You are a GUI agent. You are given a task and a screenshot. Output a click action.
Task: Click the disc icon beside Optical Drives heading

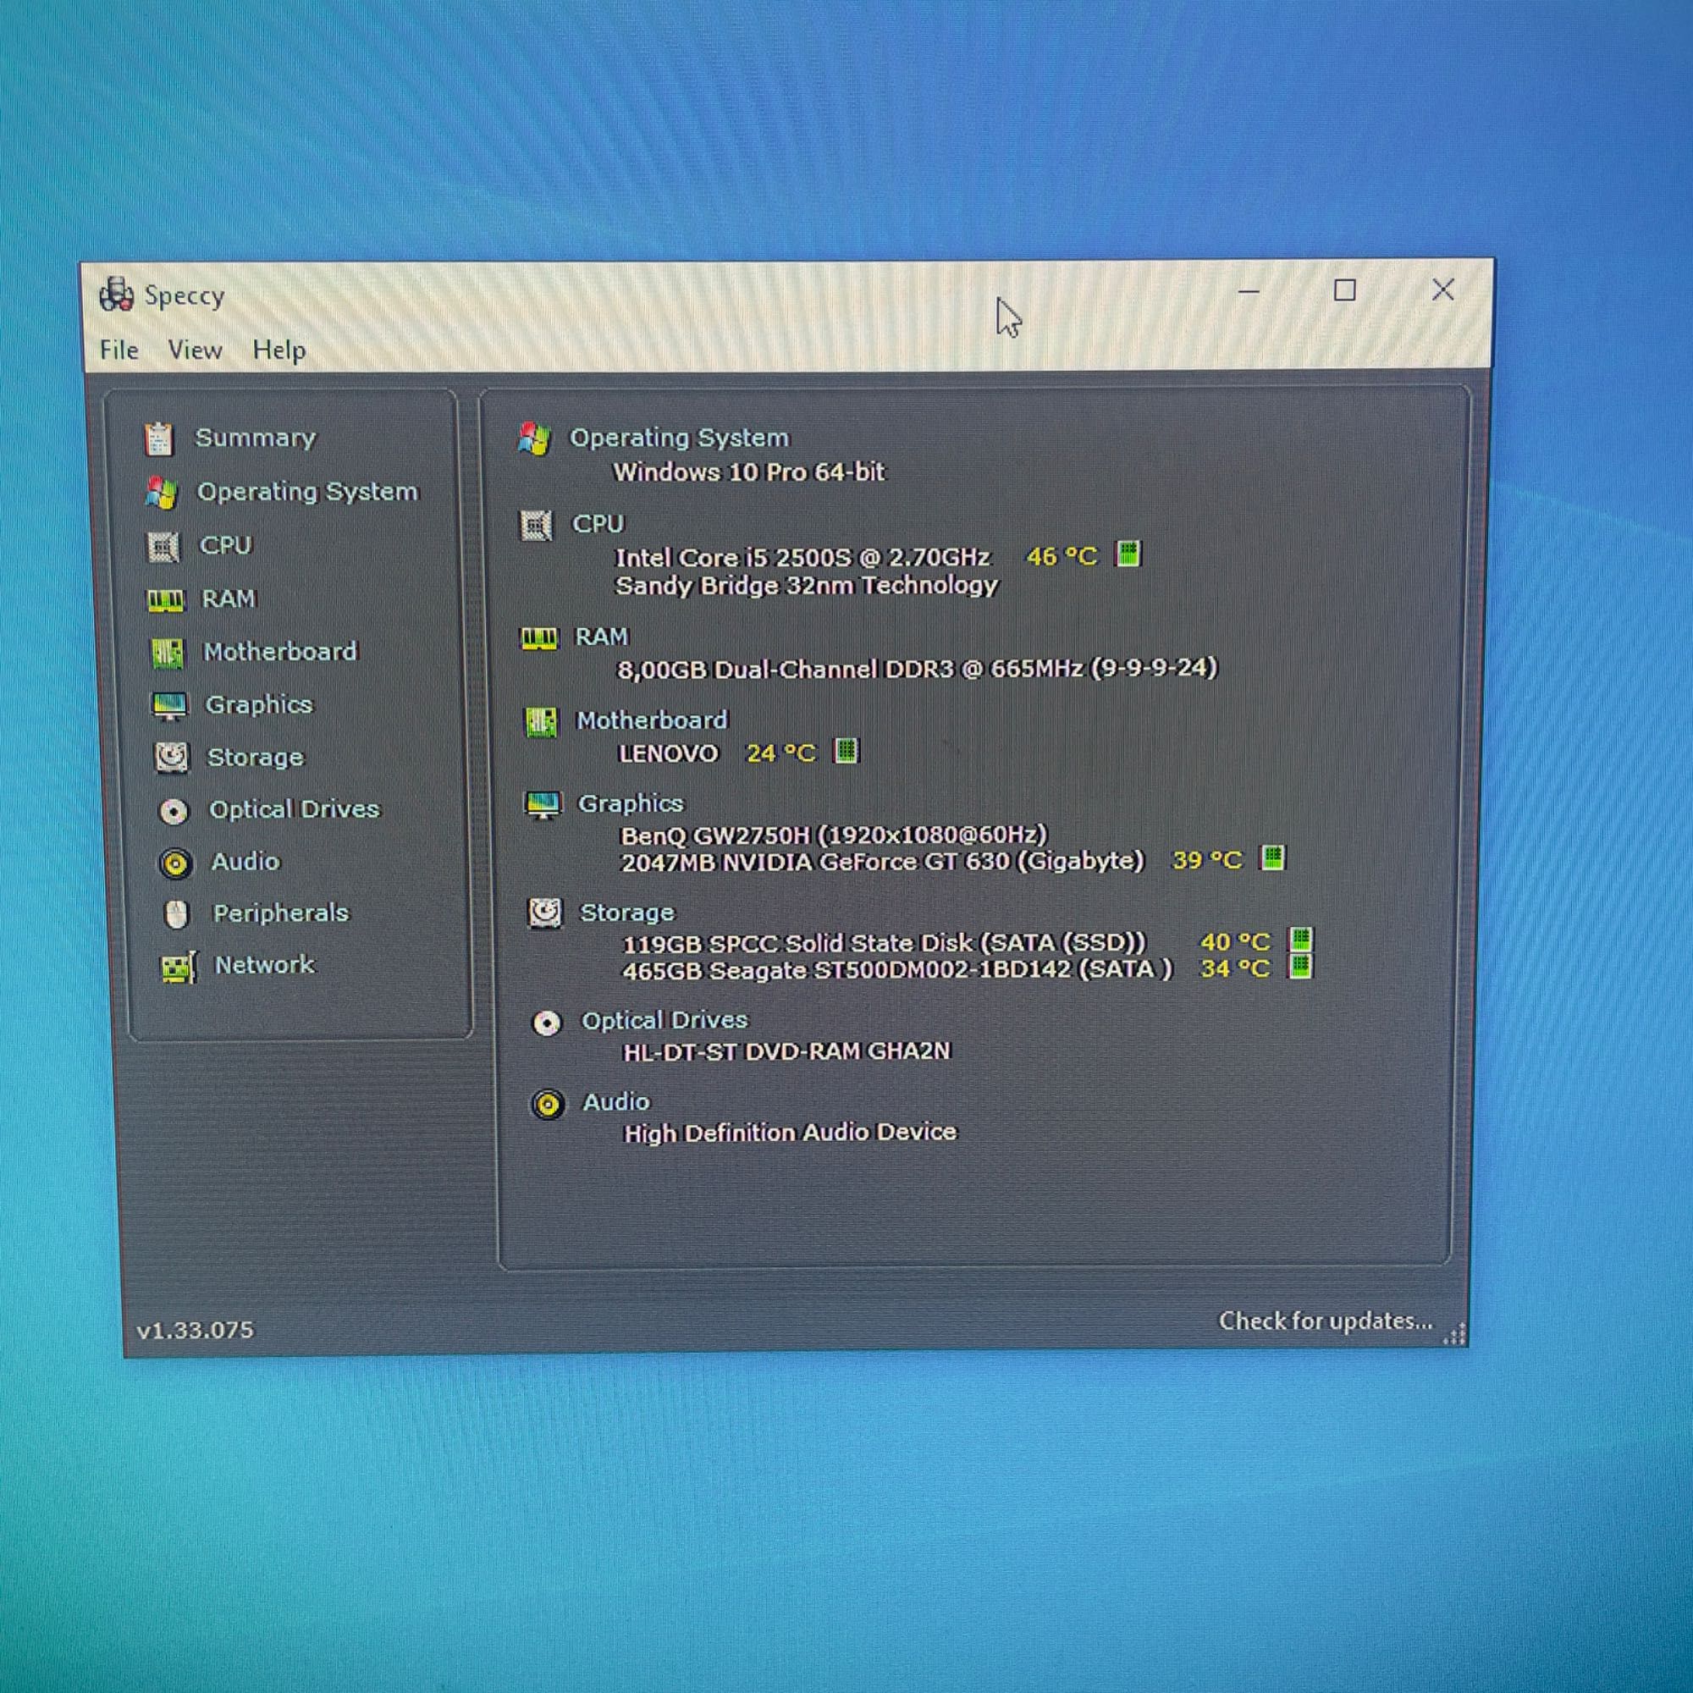(x=547, y=1023)
